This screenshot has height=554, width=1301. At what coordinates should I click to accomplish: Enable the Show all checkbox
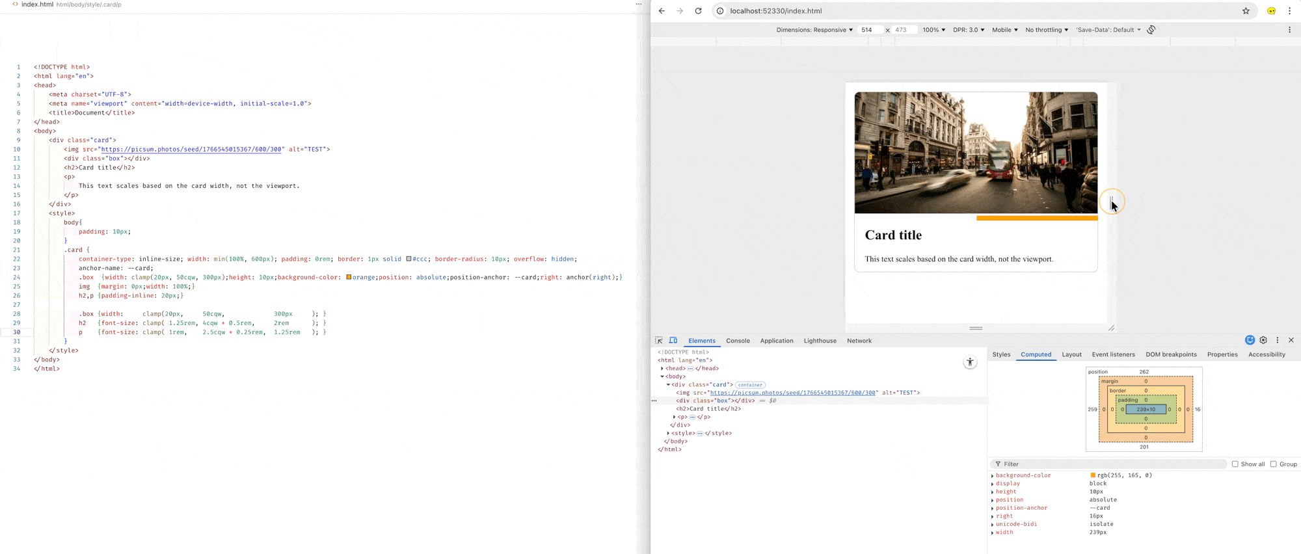coord(1235,464)
